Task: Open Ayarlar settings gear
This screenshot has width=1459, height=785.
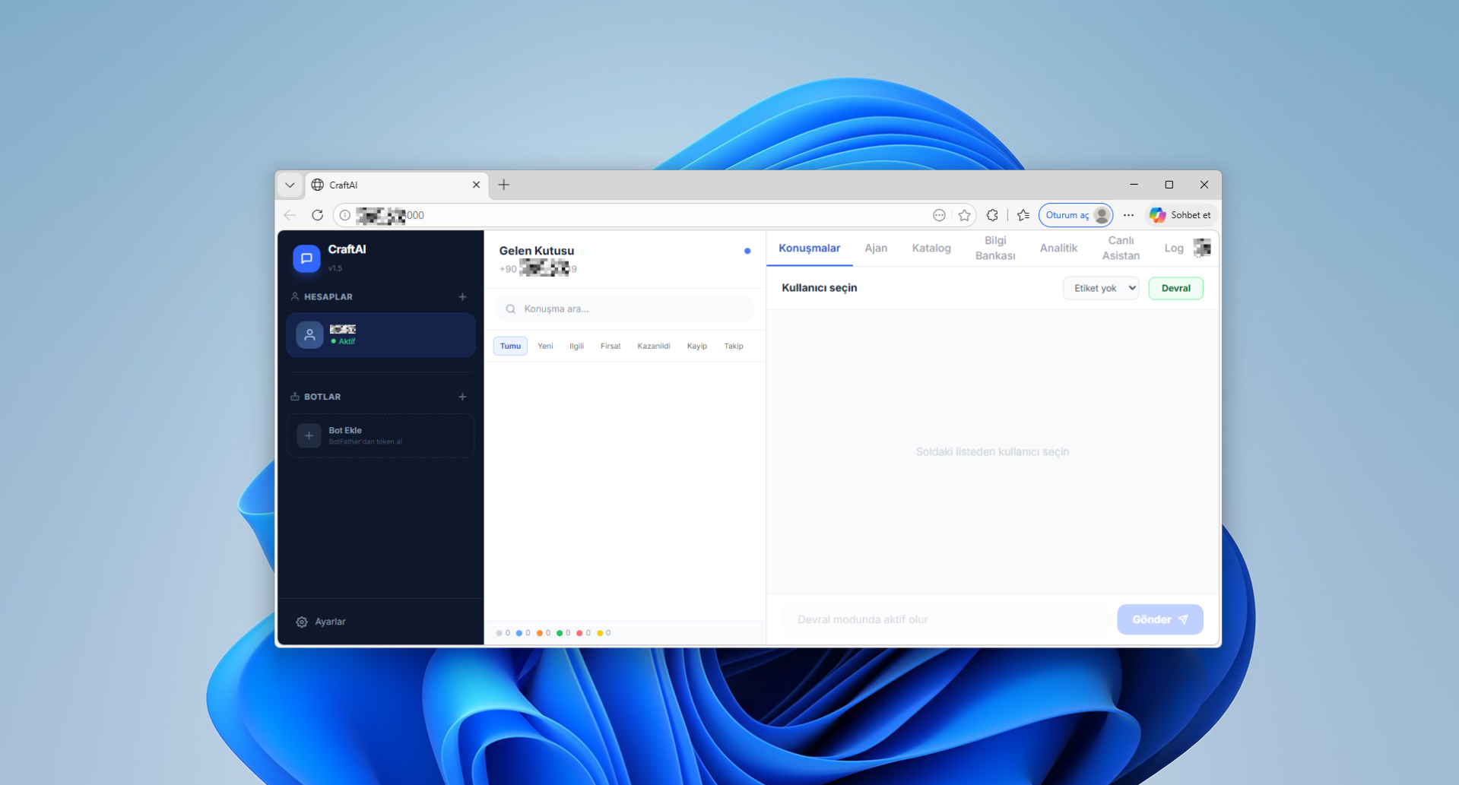Action: 302,622
